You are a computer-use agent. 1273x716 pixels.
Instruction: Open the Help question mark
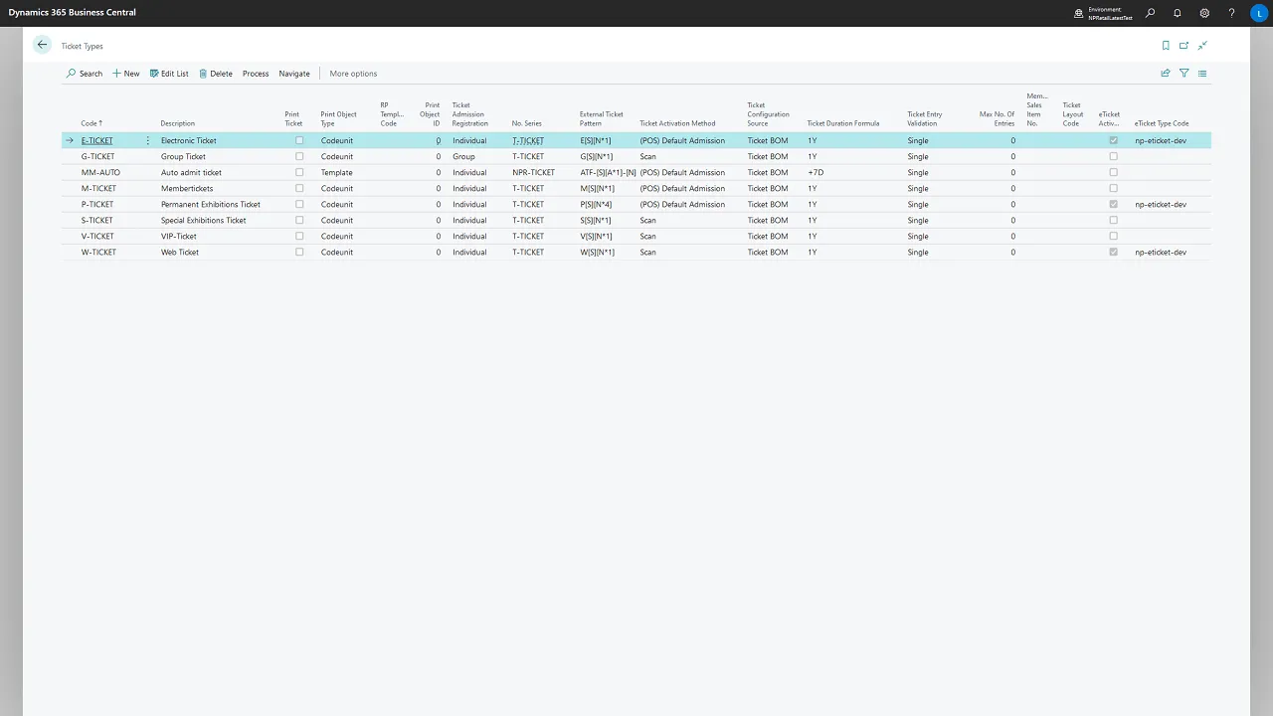pos(1231,13)
